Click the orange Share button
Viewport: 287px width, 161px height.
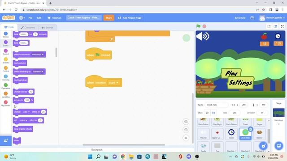point(109,18)
